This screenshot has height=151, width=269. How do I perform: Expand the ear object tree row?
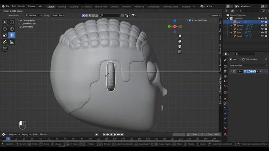point(231,22)
